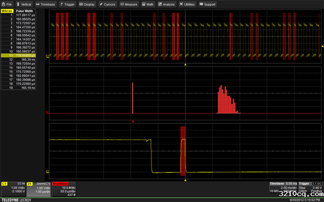Open the C1 channel descriptor box
The width and height of the screenshot is (324, 202).
(x=13, y=189)
